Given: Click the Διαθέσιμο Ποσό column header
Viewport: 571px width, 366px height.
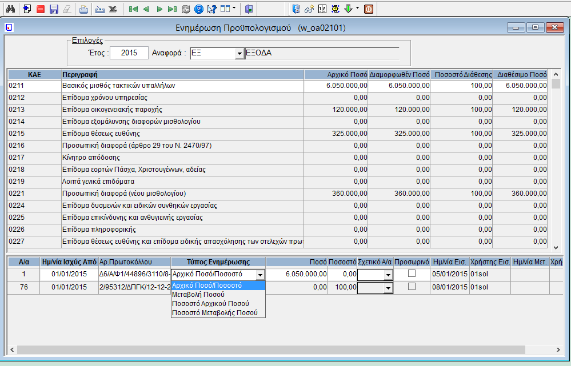Looking at the screenshot, I should coord(520,75).
